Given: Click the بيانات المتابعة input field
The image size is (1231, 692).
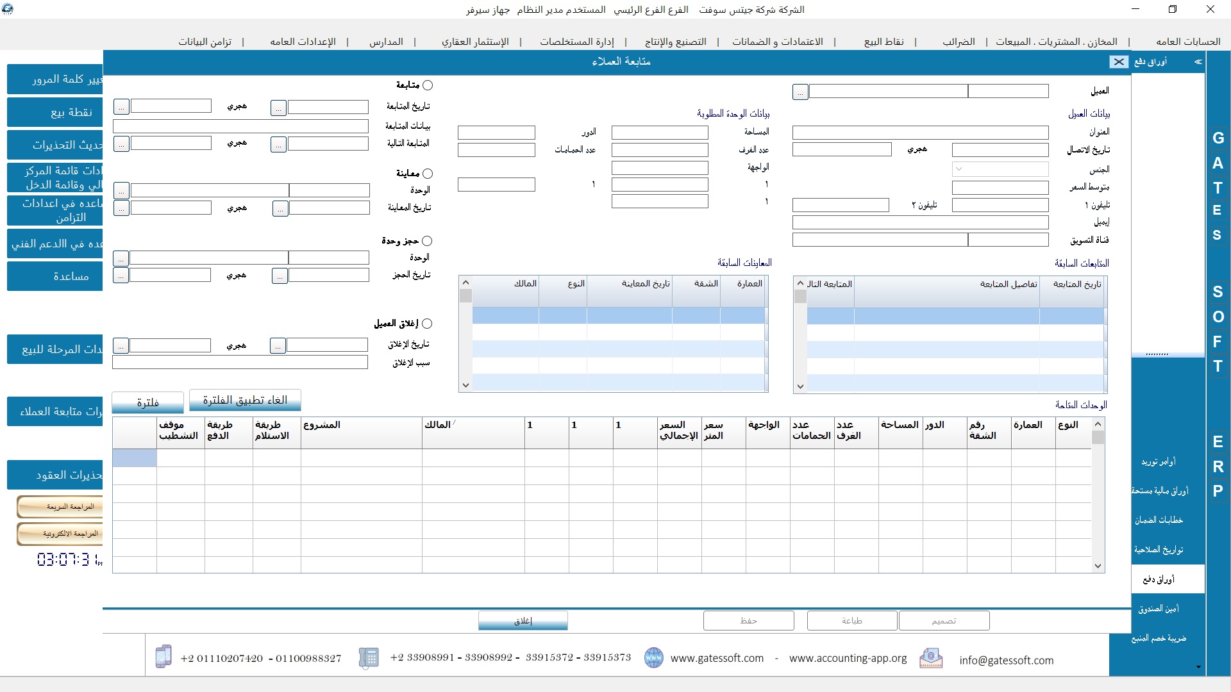Looking at the screenshot, I should pyautogui.click(x=240, y=126).
